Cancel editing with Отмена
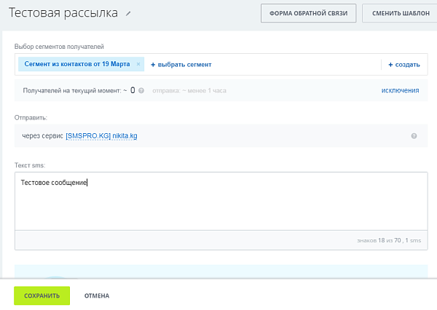The height and width of the screenshot is (310, 437). click(97, 295)
